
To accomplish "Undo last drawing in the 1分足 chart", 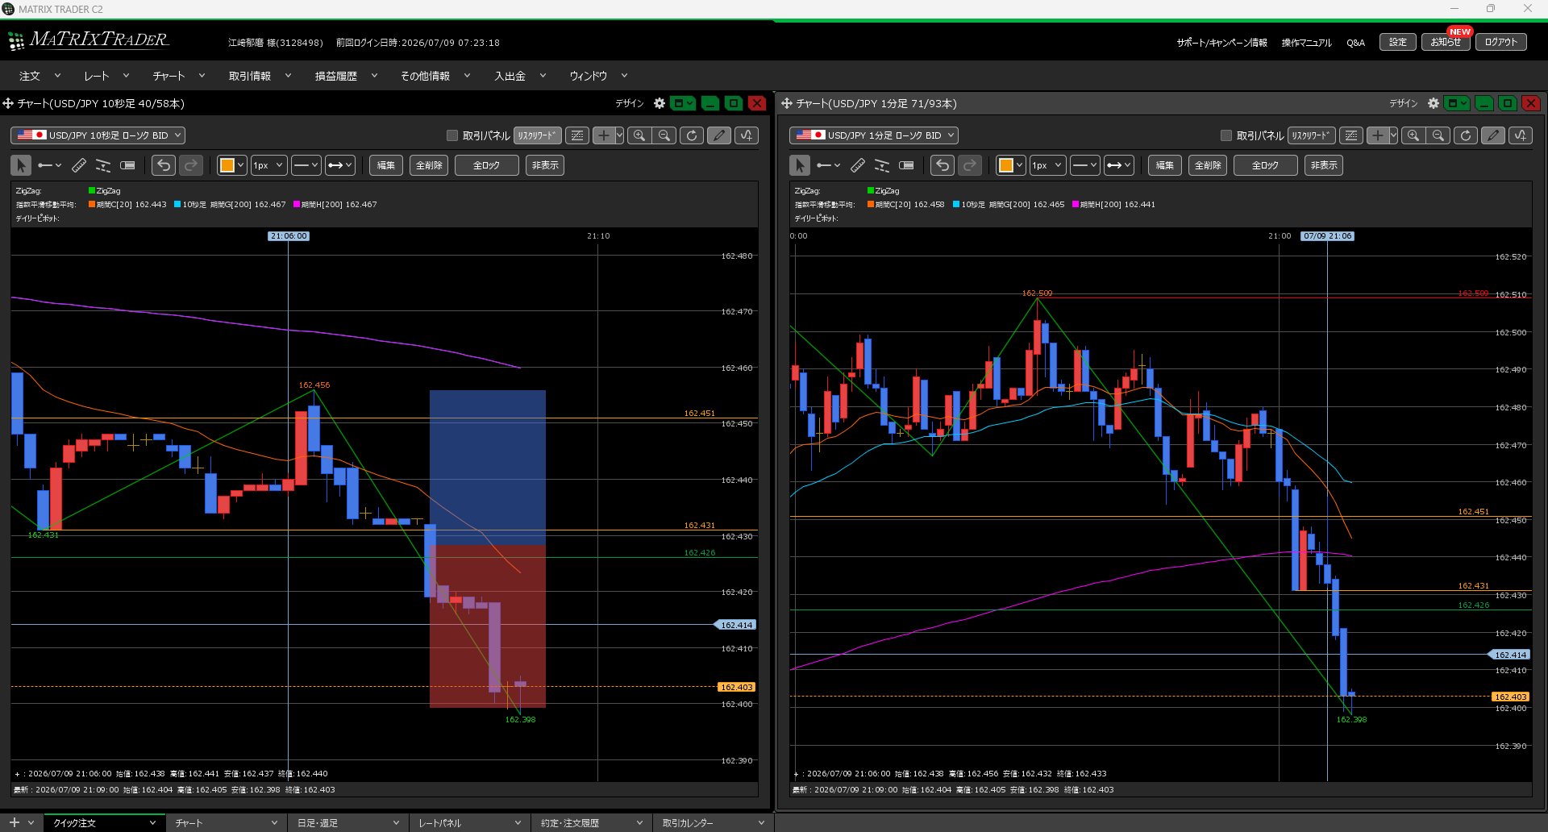I will click(943, 165).
